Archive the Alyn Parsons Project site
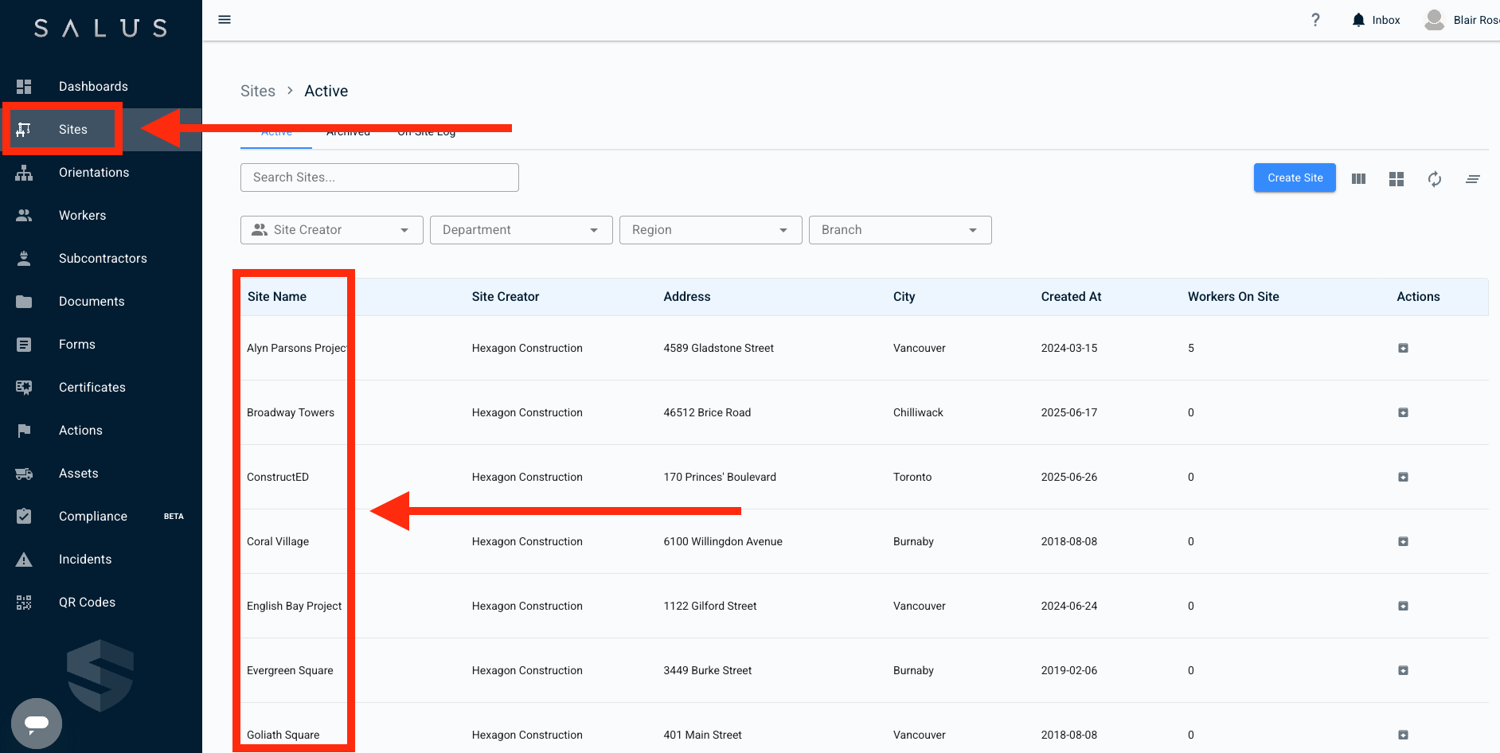The image size is (1500, 753). click(x=1403, y=348)
